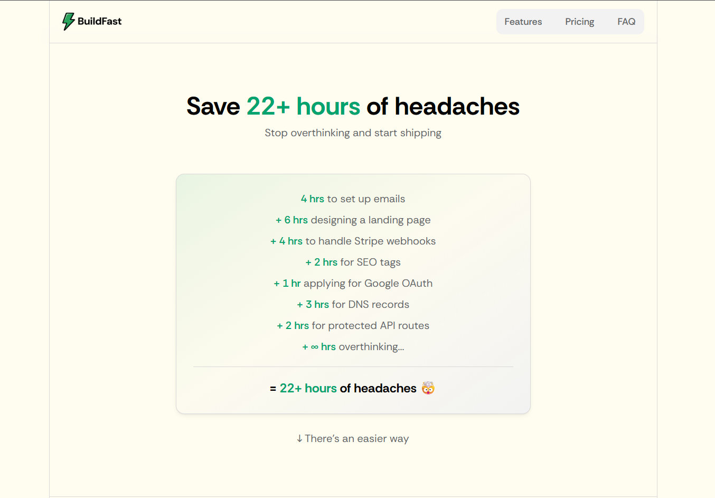Click the "There's an easier way" text

[x=356, y=439]
